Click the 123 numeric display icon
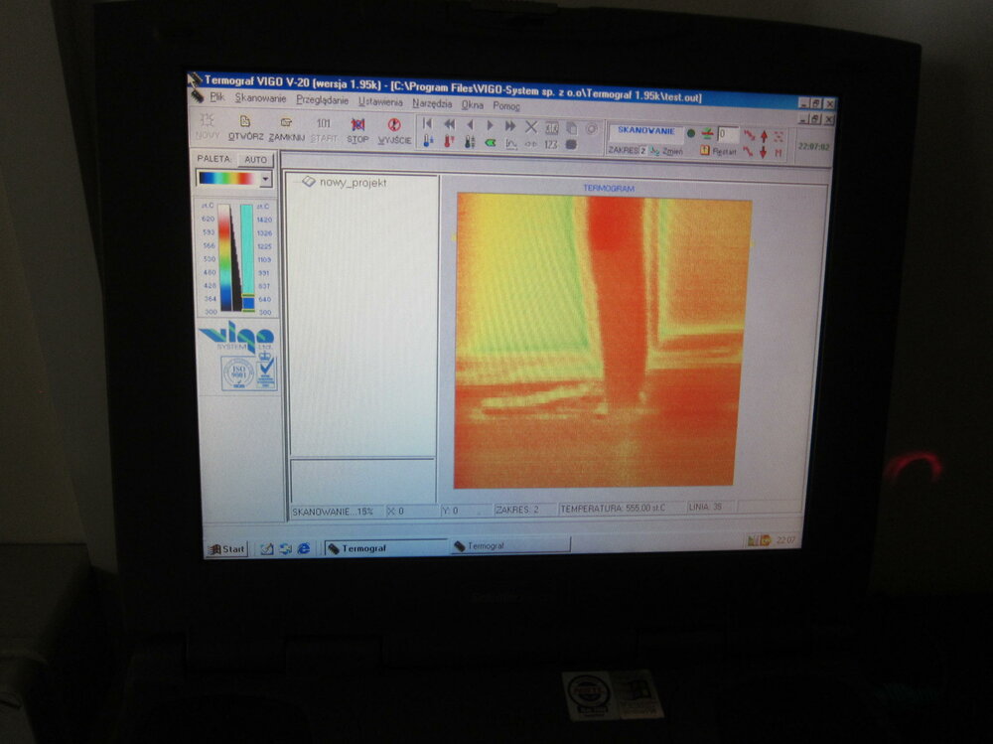 (x=551, y=144)
